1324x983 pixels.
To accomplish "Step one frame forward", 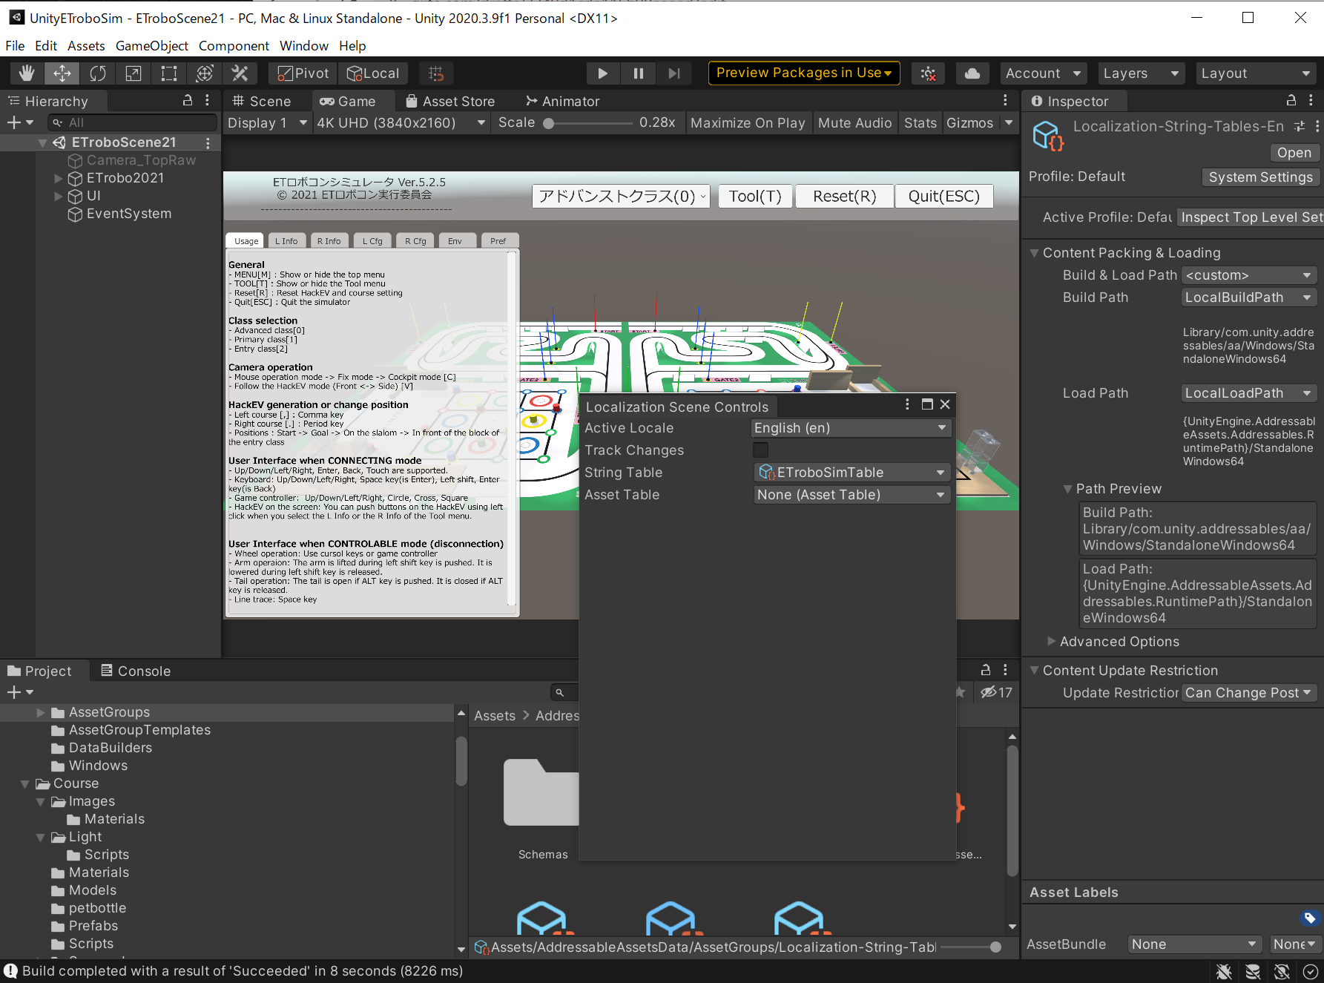I will (x=673, y=73).
